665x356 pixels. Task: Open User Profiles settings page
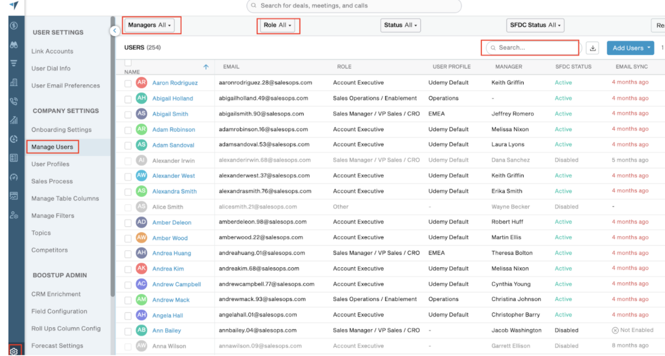[51, 164]
